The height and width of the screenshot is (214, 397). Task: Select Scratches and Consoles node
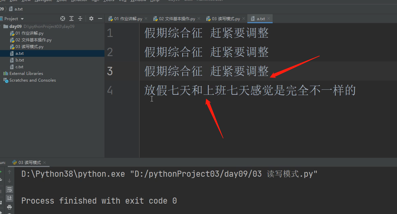point(30,80)
